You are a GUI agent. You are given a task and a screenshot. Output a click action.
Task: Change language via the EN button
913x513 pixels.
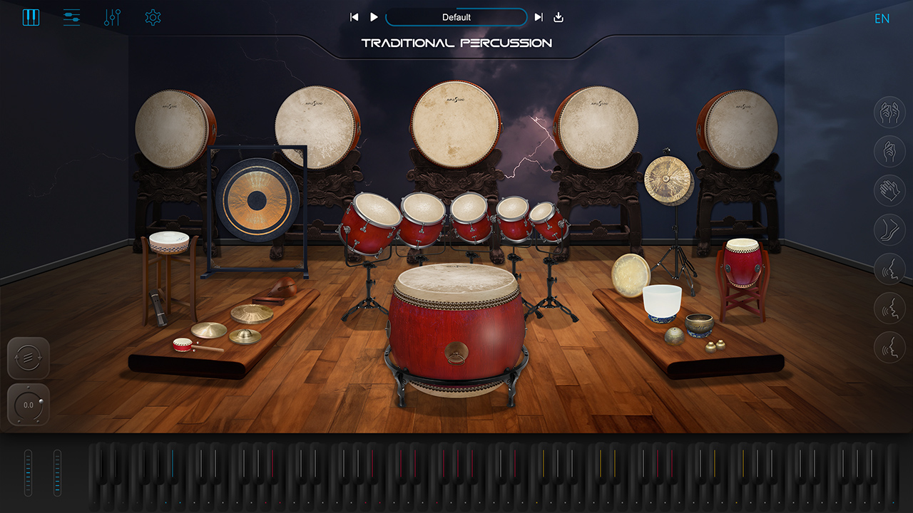coord(882,19)
